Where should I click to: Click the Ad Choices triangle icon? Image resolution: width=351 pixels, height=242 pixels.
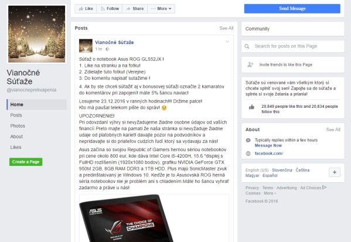(x=324, y=188)
